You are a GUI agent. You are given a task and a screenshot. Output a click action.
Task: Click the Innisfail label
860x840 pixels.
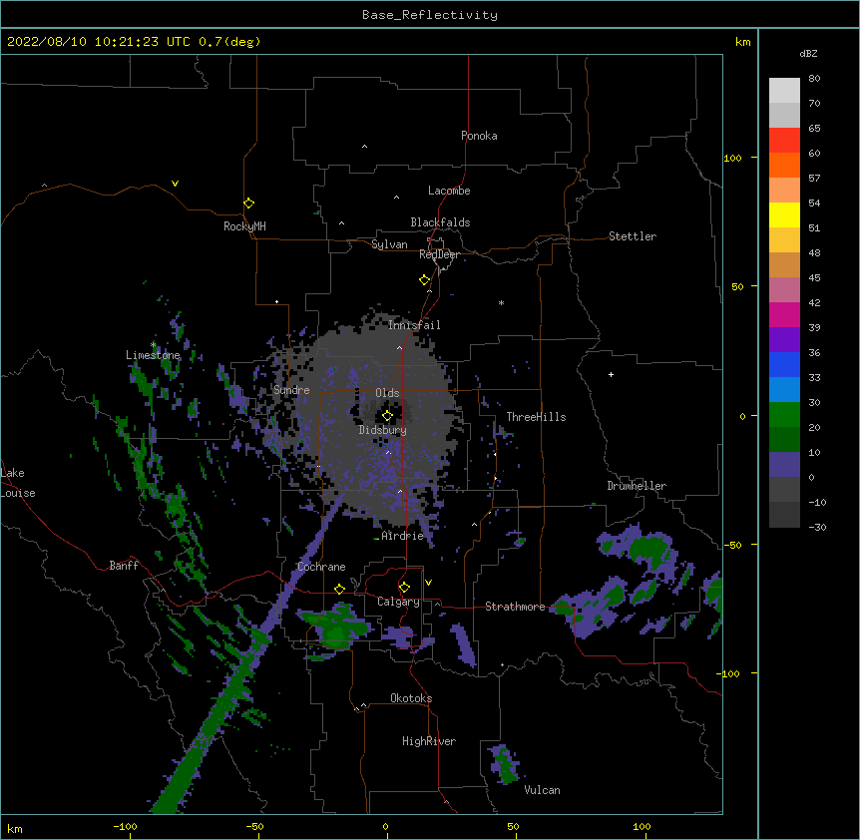pyautogui.click(x=414, y=325)
